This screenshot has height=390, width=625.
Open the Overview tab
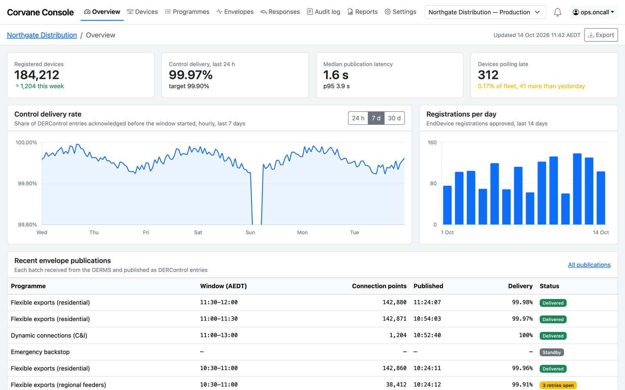coord(102,12)
